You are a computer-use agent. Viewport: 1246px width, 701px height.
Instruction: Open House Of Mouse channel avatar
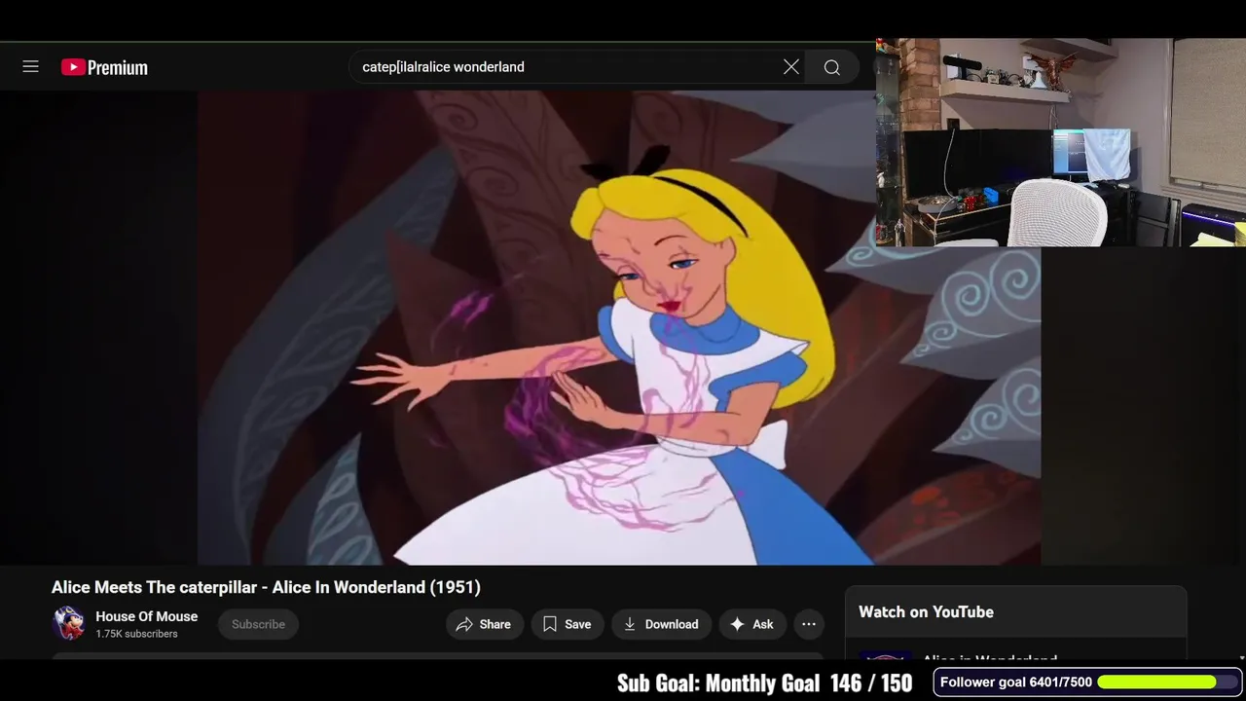pyautogui.click(x=69, y=624)
